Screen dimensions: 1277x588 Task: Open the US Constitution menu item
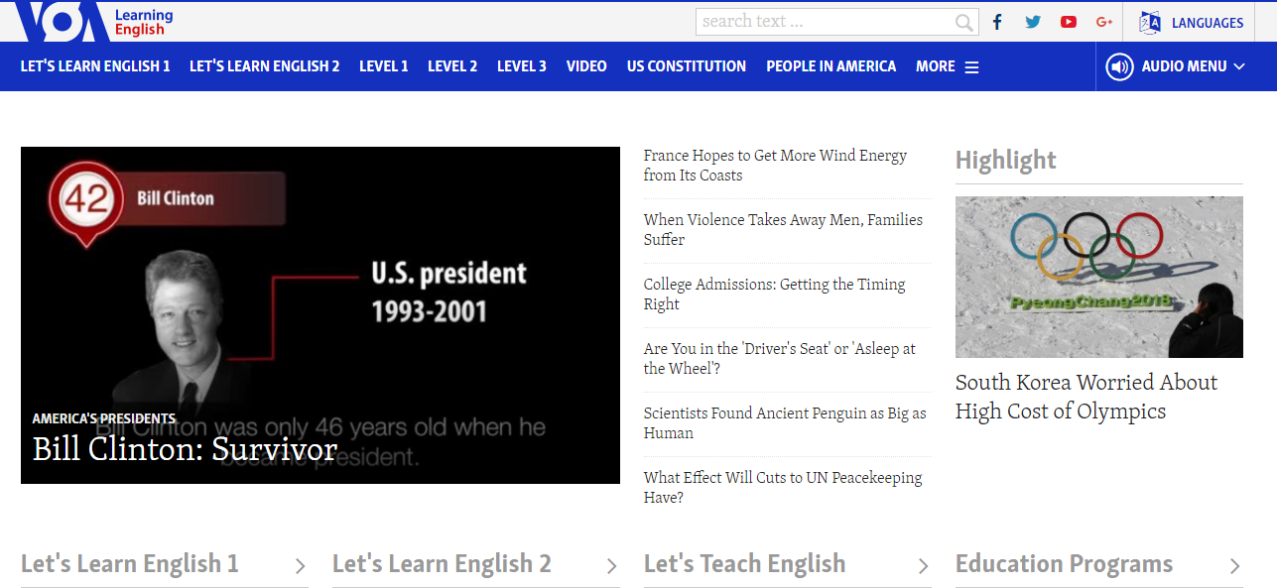click(687, 66)
